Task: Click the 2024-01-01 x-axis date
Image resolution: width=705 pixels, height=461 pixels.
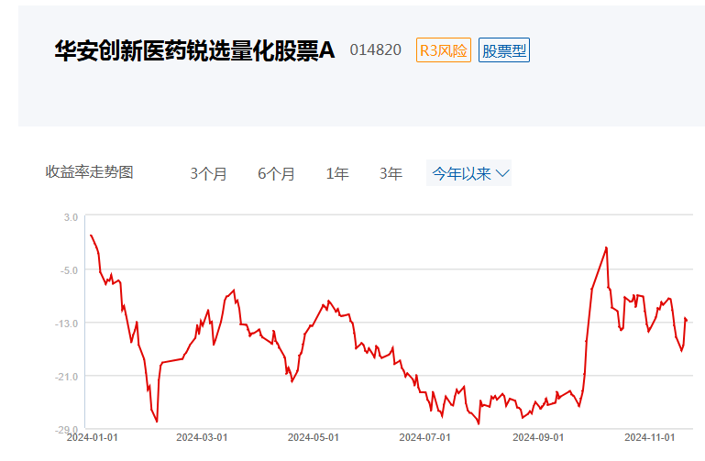Action: click(x=93, y=438)
